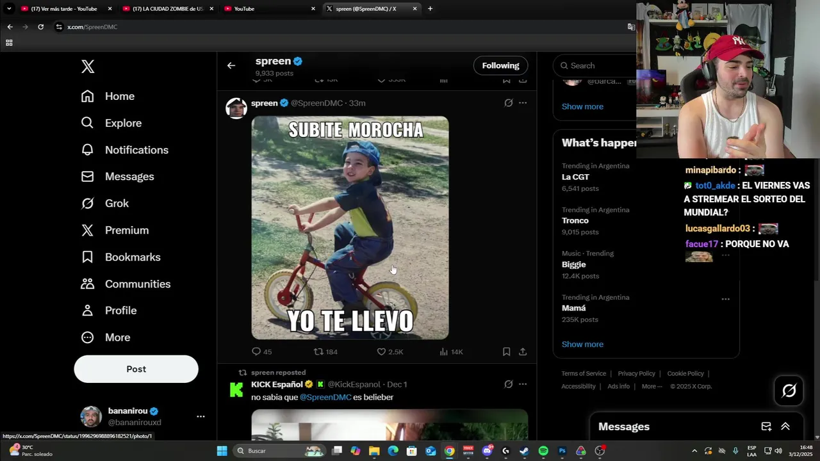This screenshot has width=820, height=461.
Task: Open the taskbar volume control
Action: pos(778,451)
